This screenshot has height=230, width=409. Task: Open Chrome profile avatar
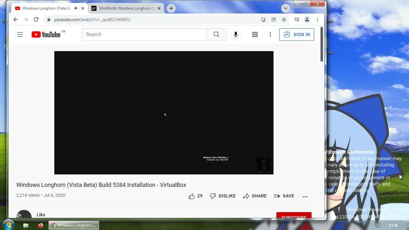(x=307, y=19)
